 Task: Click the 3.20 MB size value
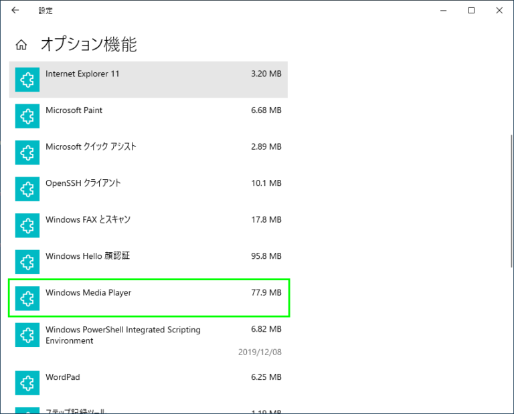click(266, 74)
